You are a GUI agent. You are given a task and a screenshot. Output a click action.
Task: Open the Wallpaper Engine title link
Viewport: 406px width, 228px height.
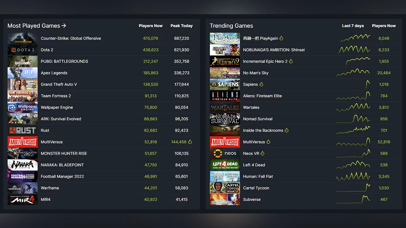(57, 107)
